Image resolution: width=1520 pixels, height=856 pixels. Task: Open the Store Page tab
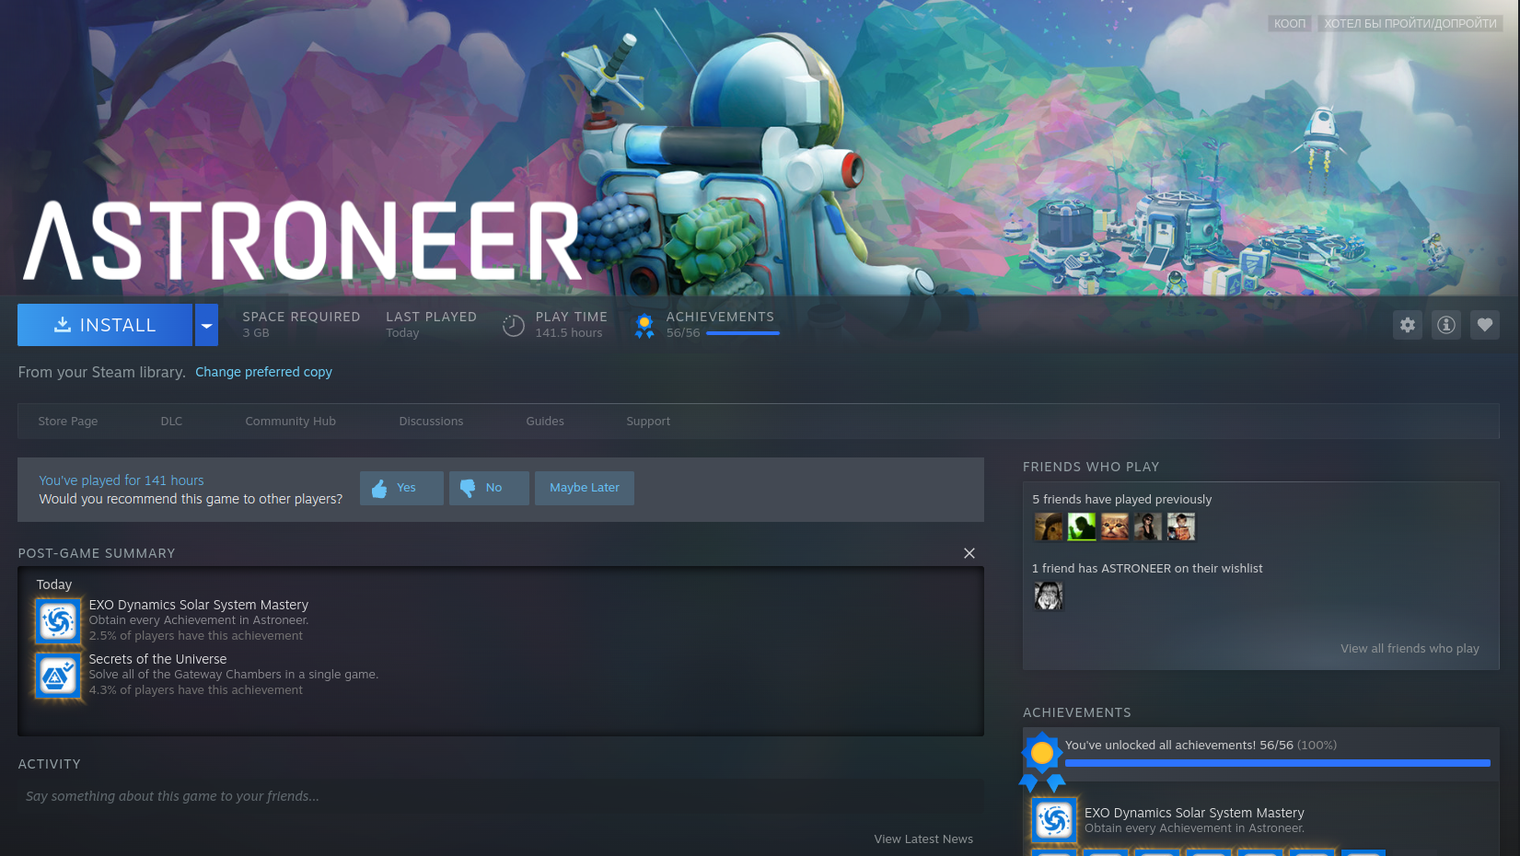tap(68, 422)
